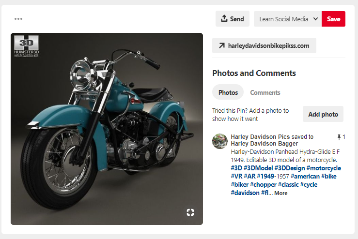Open the three-dot more options menu
This screenshot has width=358, height=239.
(x=18, y=19)
